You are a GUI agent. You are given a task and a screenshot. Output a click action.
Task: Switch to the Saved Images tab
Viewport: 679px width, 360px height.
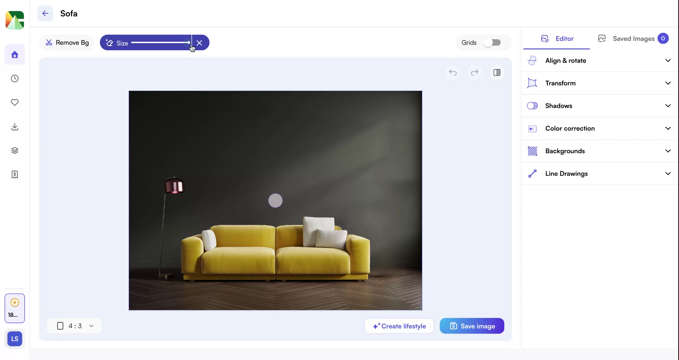[633, 39]
